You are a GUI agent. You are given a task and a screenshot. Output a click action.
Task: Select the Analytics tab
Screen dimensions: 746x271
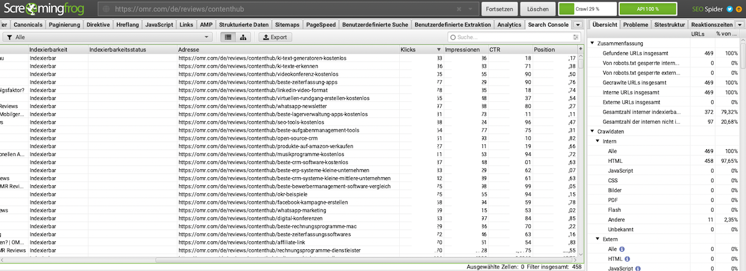click(510, 24)
